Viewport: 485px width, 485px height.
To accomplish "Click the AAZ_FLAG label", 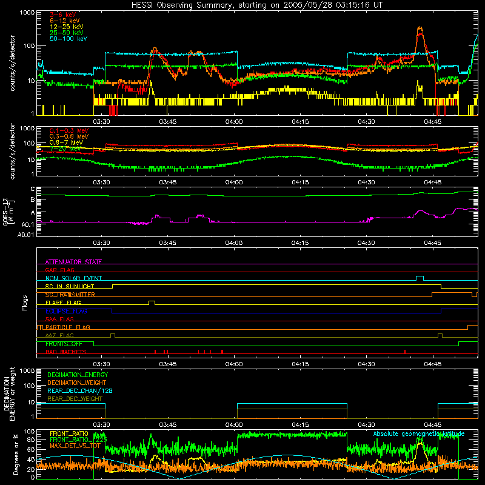I will (59, 335).
